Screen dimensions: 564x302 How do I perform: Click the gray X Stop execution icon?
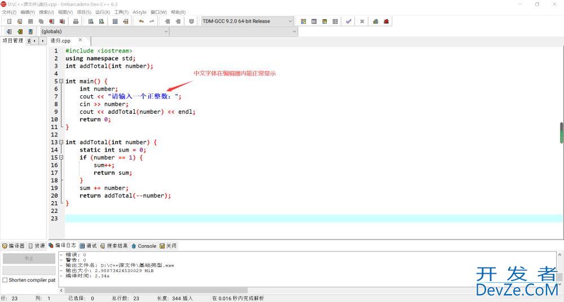[x=362, y=21]
